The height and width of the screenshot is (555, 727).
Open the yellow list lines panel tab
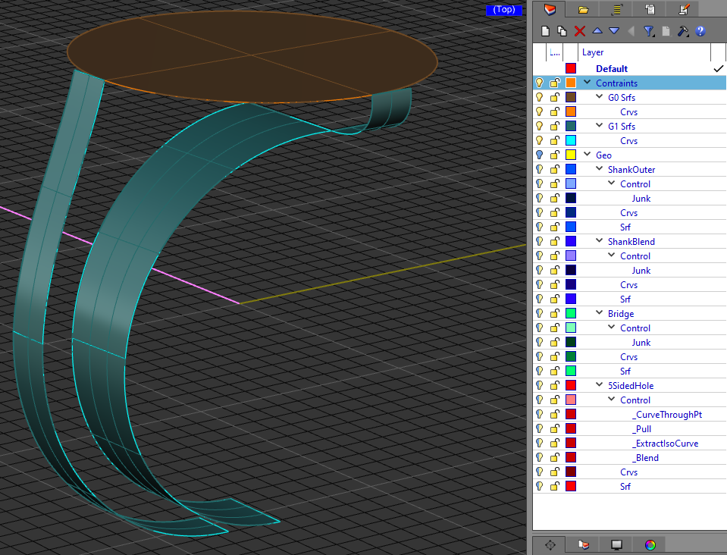tap(616, 9)
